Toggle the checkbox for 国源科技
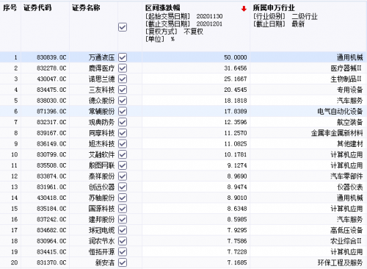Viewport: 367px width, 269px height. click(x=123, y=209)
